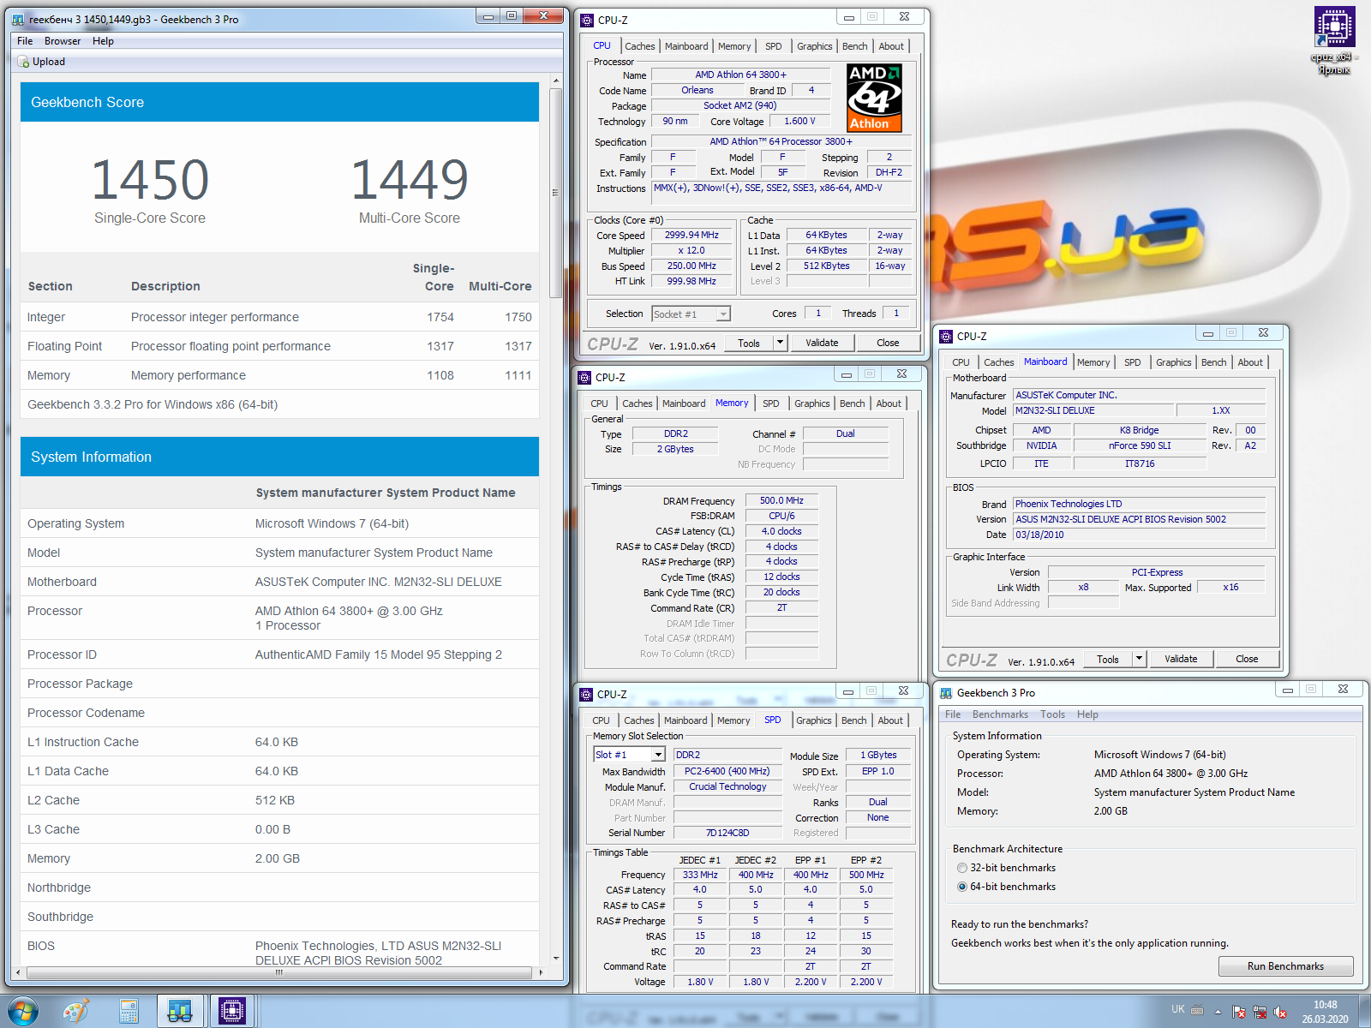This screenshot has height=1028, width=1371.
Task: Click the Geekbench results horizontal scrollbar
Action: pyautogui.click(x=278, y=972)
